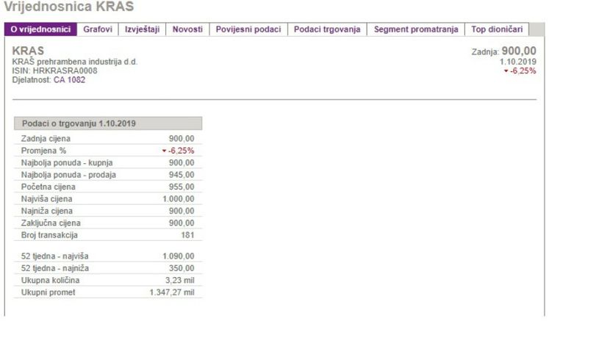
Task: Switch to Segment promatranja tab
Action: click(416, 29)
